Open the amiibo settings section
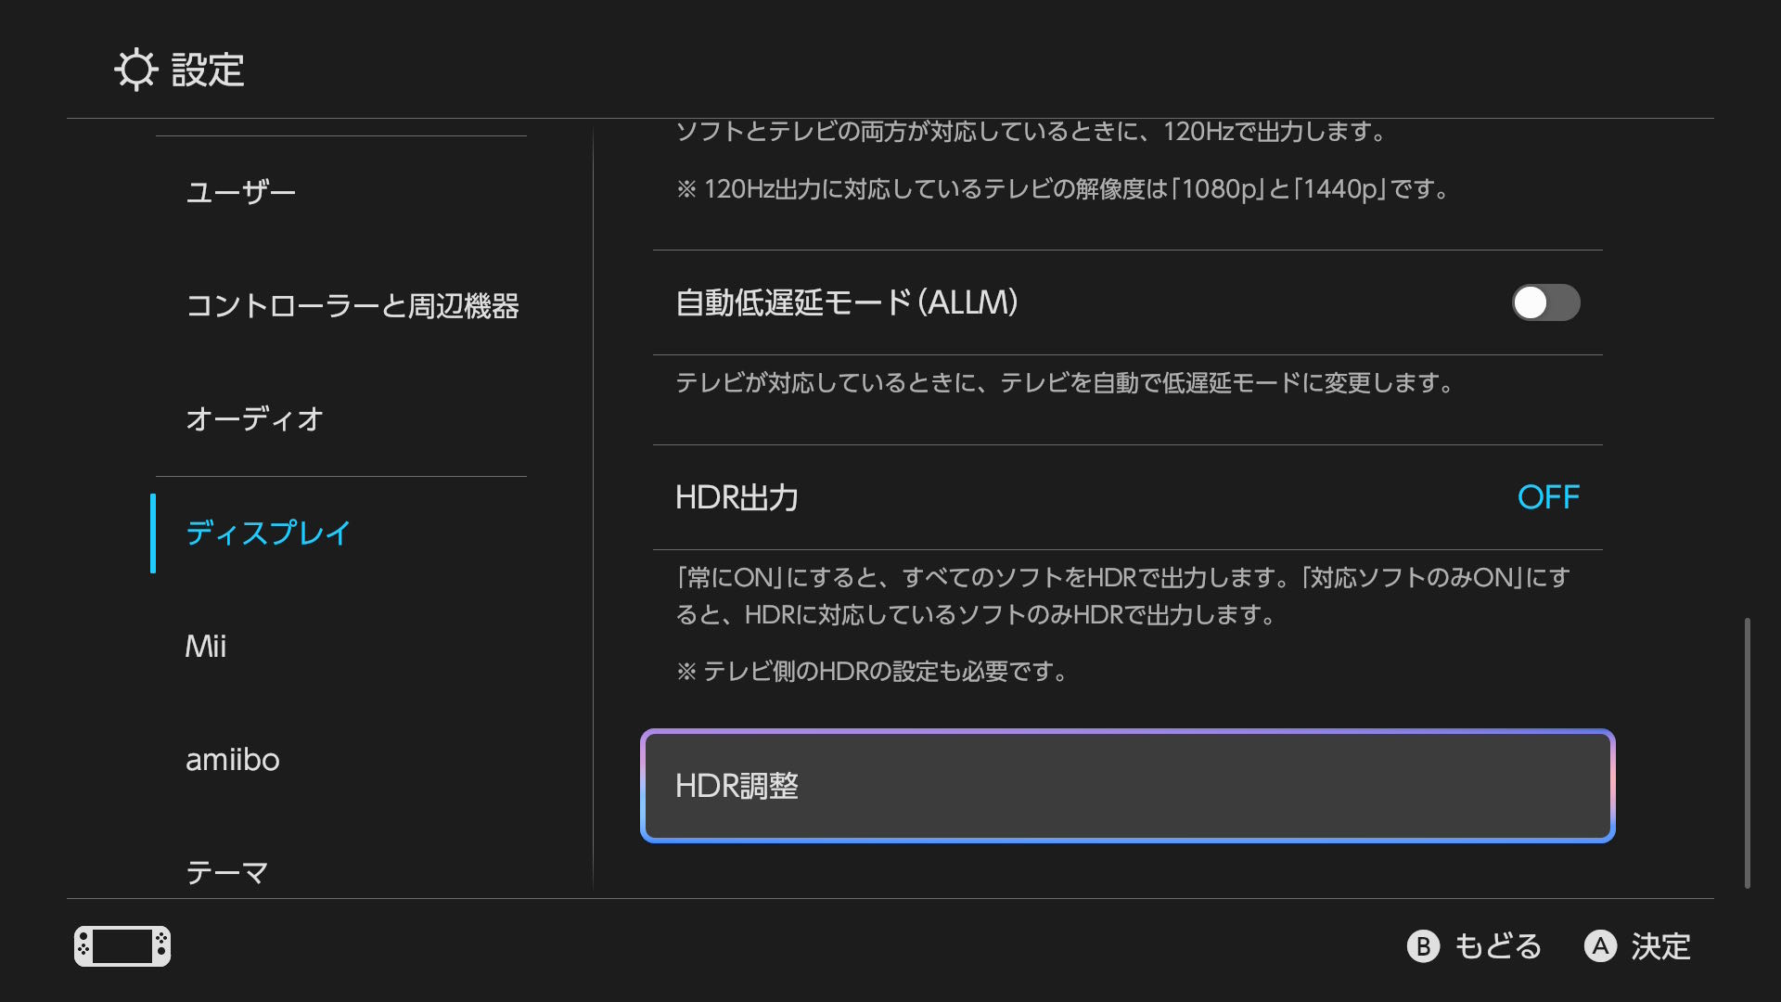1781x1002 pixels. point(232,760)
